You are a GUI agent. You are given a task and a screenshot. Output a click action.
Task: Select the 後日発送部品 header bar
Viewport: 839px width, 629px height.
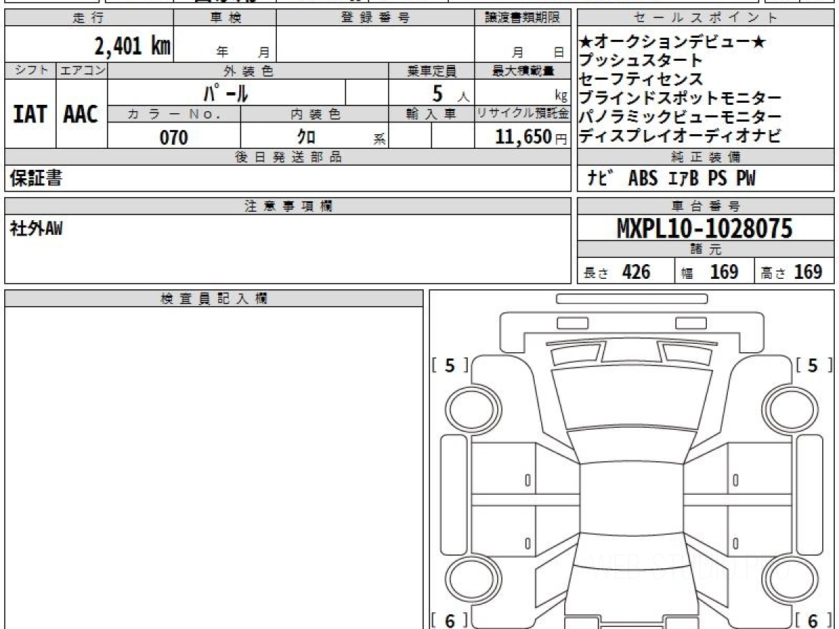click(287, 157)
